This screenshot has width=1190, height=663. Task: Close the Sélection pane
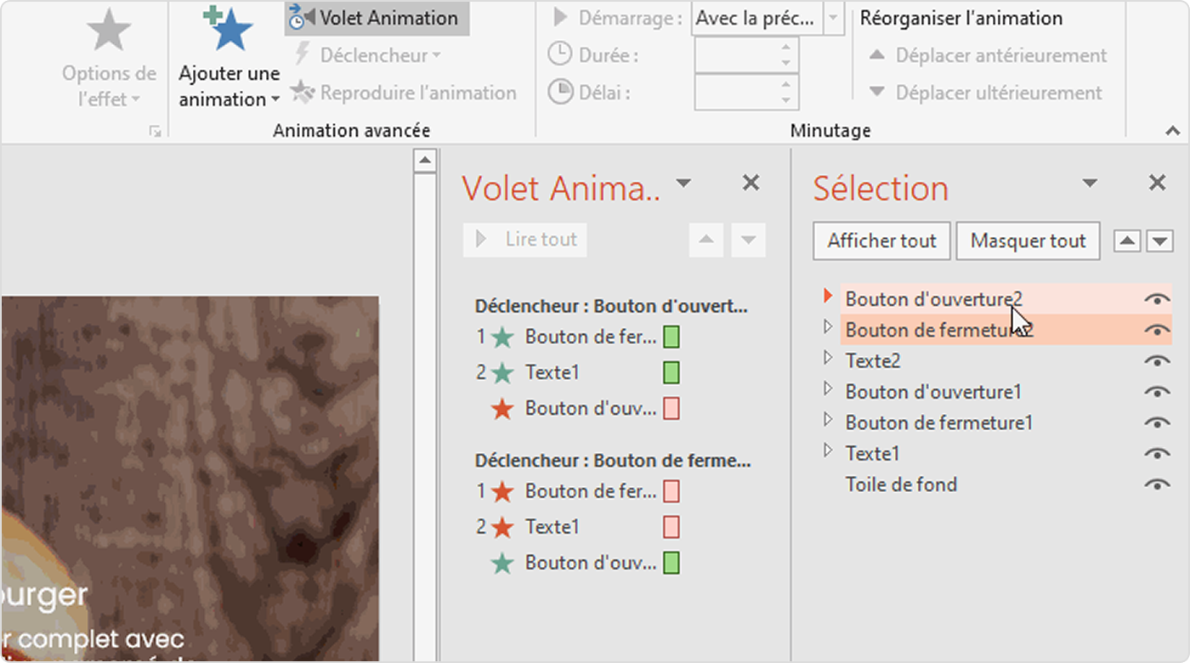(x=1157, y=183)
